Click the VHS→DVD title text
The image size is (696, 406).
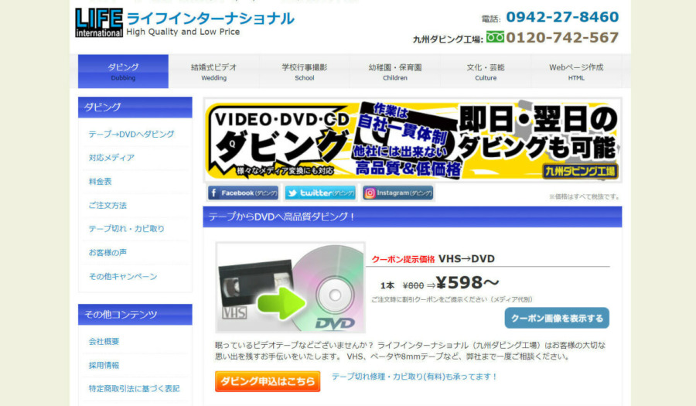[x=466, y=259]
